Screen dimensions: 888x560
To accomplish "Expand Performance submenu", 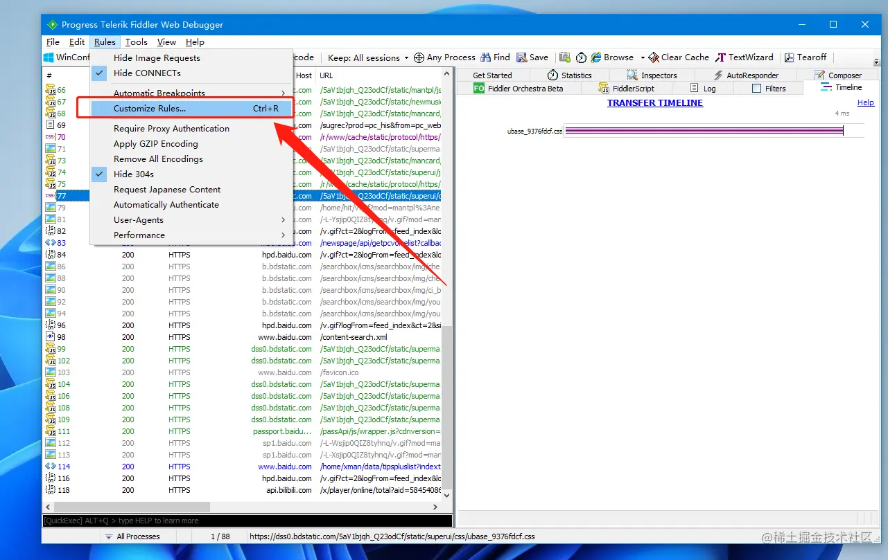I will click(x=191, y=235).
